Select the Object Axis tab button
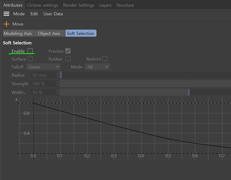The width and height of the screenshot is (231, 180). point(49,33)
